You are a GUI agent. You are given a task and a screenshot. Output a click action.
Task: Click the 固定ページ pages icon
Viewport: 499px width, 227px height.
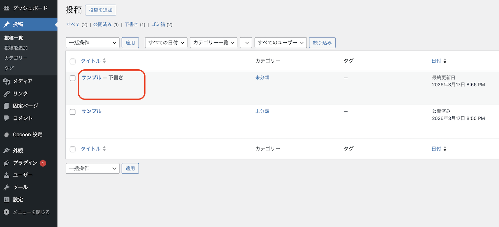pos(6,106)
